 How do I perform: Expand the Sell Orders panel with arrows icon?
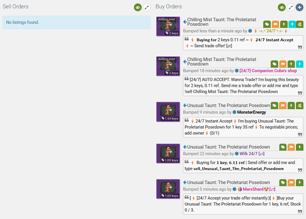point(147,8)
